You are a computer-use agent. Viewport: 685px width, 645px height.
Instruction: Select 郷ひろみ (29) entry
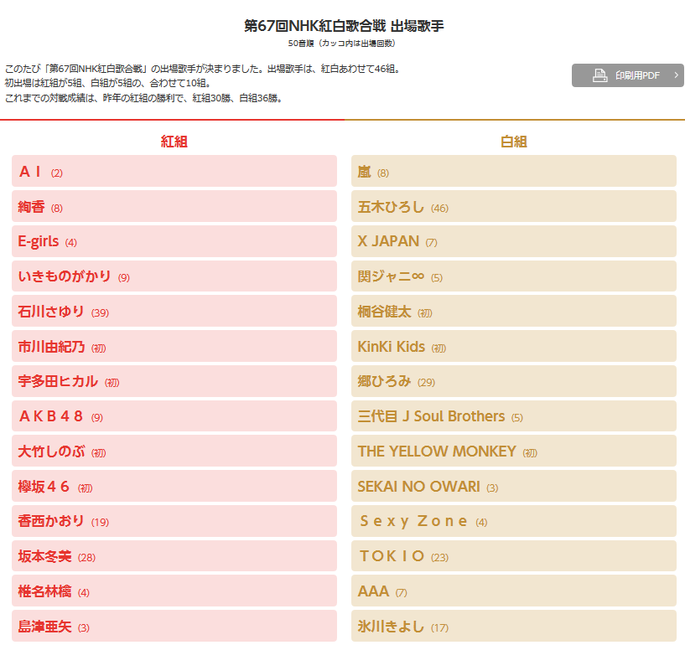coord(514,381)
